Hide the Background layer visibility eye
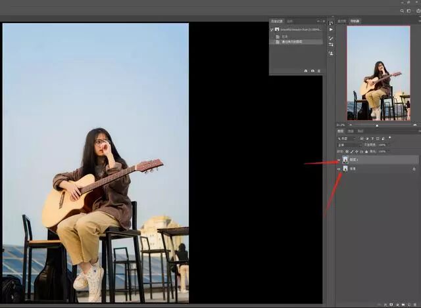The height and width of the screenshot is (308, 421). point(339,169)
